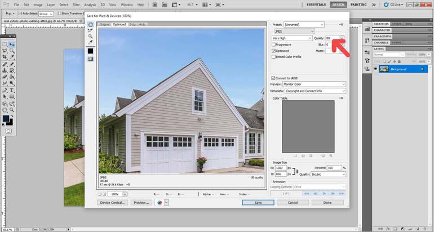Toggle Slices Visibility icon in Save for Web
434x232 pixels.
pyautogui.click(x=91, y=59)
